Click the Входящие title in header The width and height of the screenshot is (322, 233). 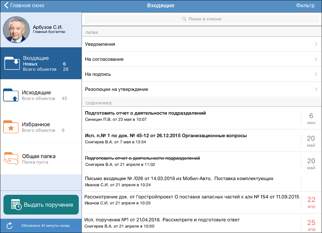(161, 6)
